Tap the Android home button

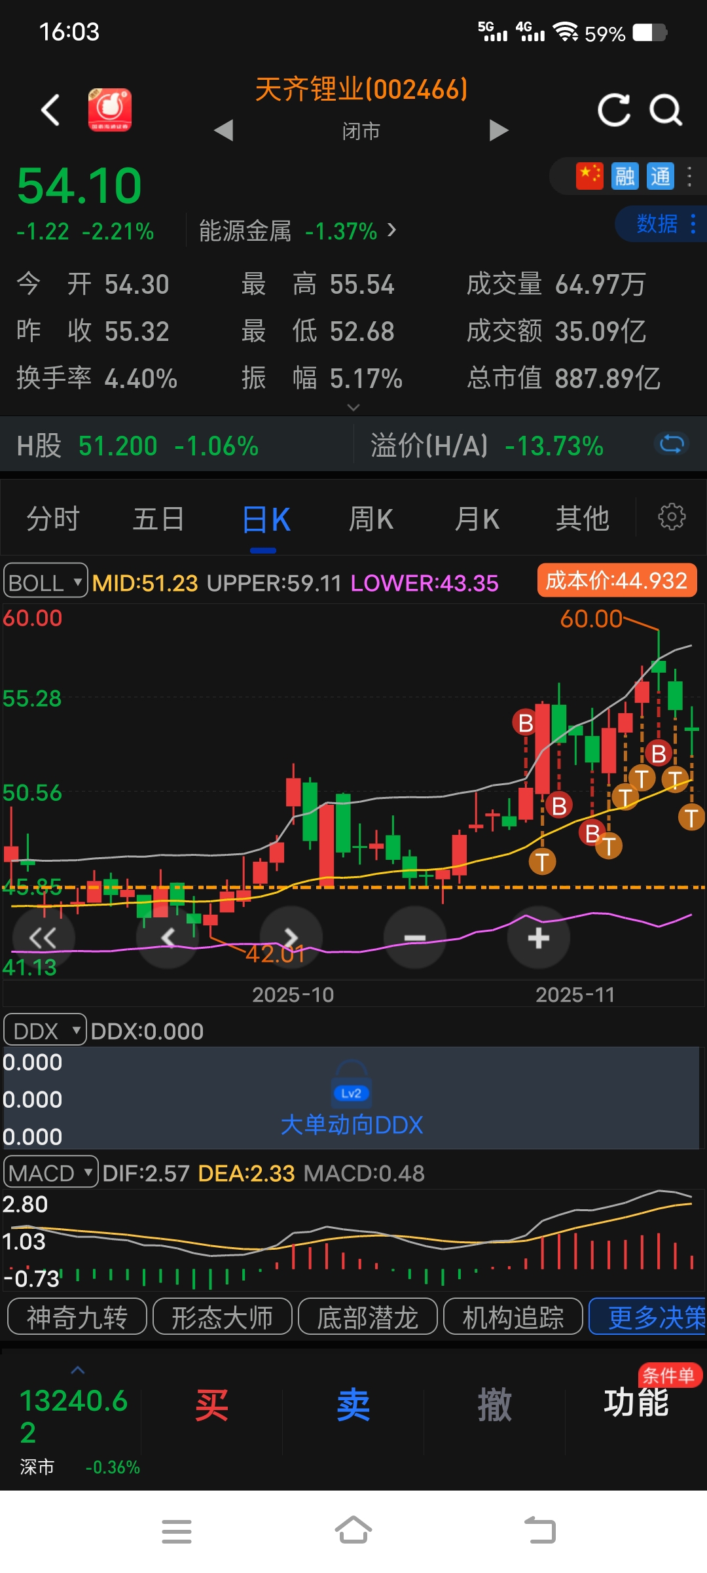353,1530
